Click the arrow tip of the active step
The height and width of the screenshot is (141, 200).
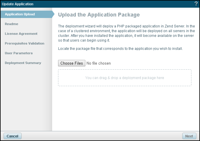click(x=53, y=14)
